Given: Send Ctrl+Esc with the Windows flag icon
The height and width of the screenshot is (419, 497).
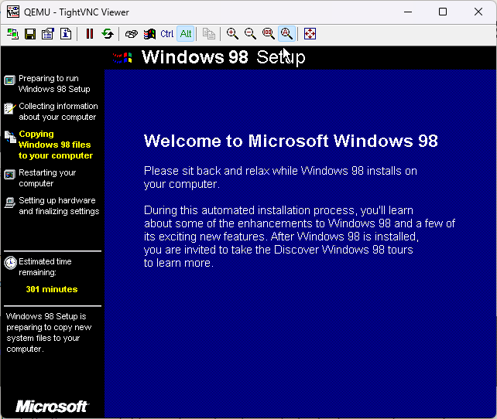Looking at the screenshot, I should 149,34.
